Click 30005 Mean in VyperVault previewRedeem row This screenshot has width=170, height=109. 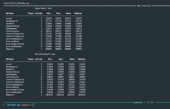tap(68, 46)
